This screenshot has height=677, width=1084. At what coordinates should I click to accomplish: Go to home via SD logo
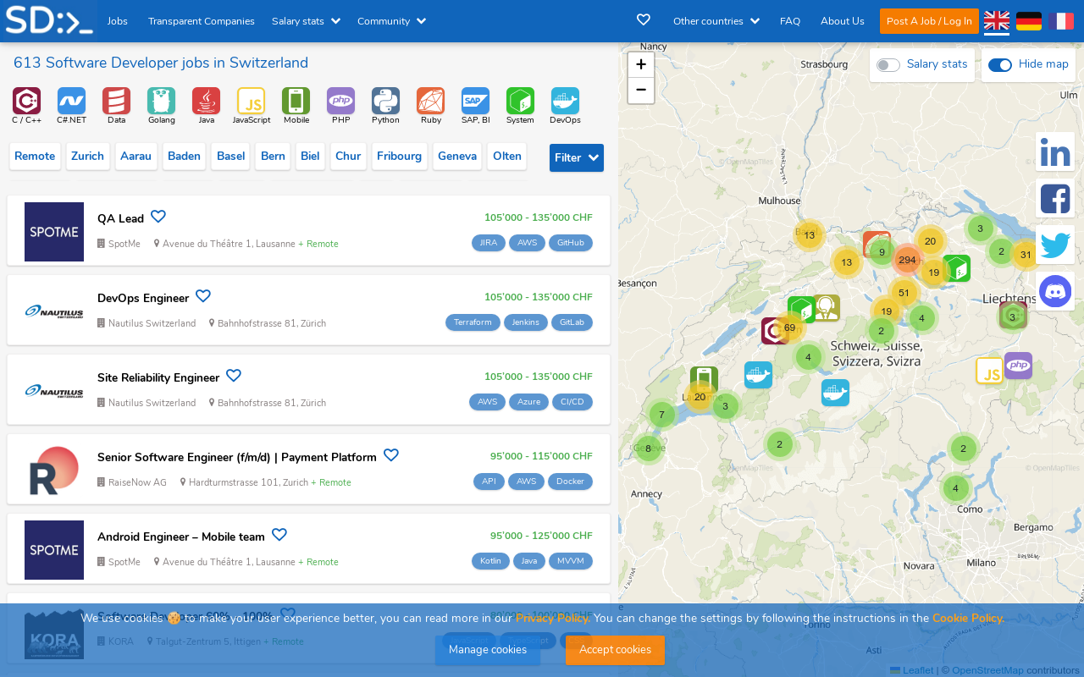(49, 20)
